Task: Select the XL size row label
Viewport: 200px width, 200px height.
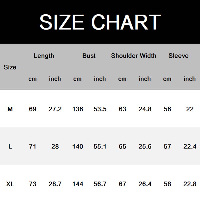Action: point(10,184)
